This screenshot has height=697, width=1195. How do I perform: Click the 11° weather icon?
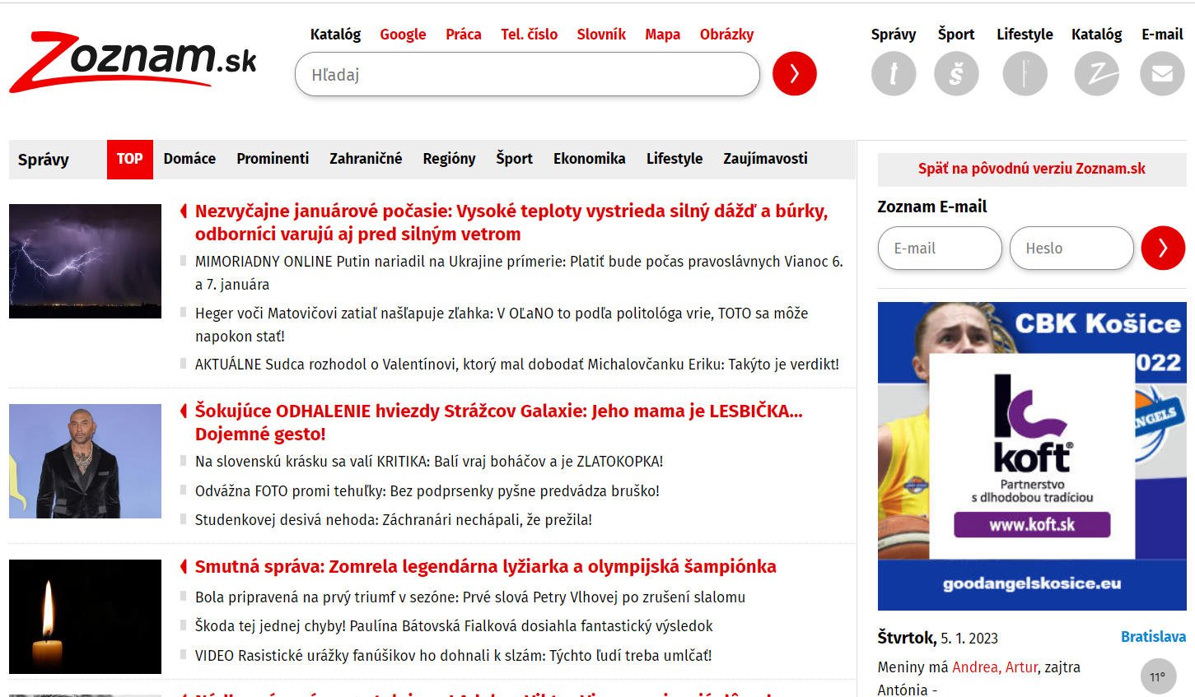coord(1157,677)
